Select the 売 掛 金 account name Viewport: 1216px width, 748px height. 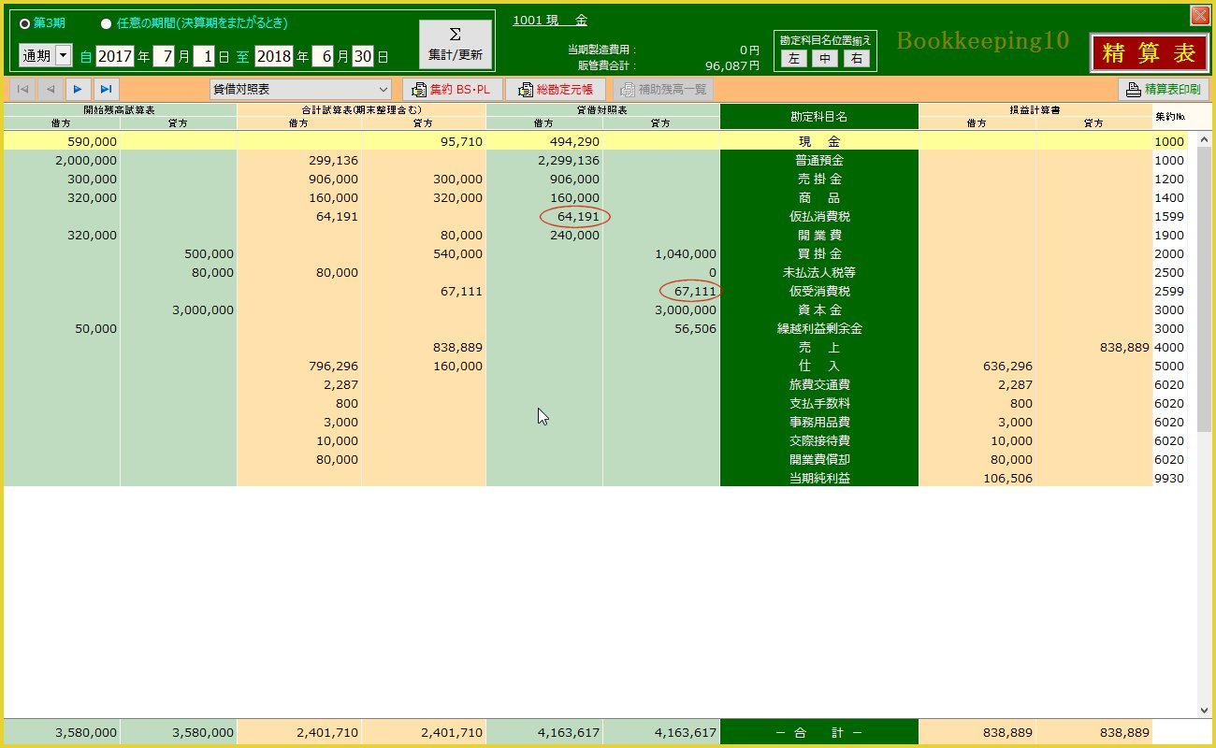[819, 179]
